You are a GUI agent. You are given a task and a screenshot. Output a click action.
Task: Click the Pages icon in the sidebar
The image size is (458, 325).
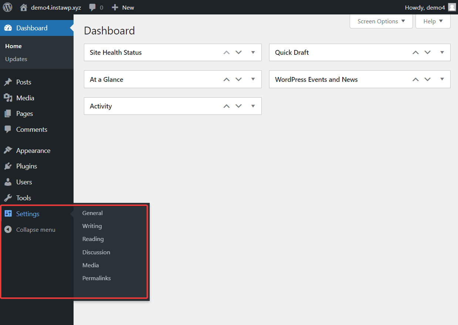tap(8, 113)
